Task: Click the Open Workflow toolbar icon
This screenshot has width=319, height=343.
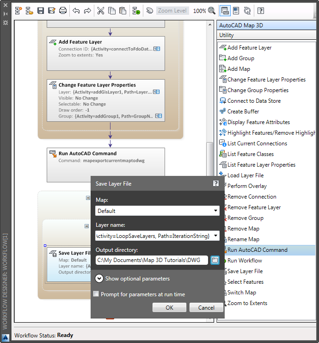Action: [x=29, y=11]
